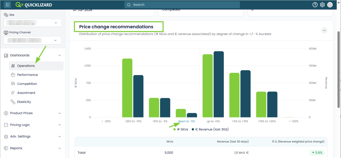Click the Search input field
This screenshot has height=158, width=341.
(182, 5)
